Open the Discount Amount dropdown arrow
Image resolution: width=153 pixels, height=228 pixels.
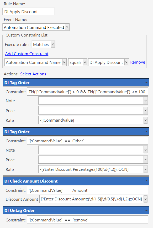(145, 199)
